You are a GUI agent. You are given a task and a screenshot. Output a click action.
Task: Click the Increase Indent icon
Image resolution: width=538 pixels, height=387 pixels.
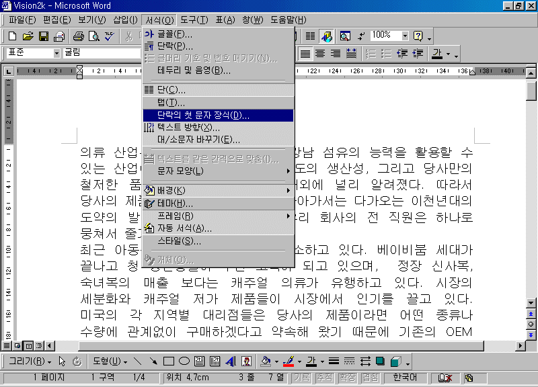click(x=418, y=54)
